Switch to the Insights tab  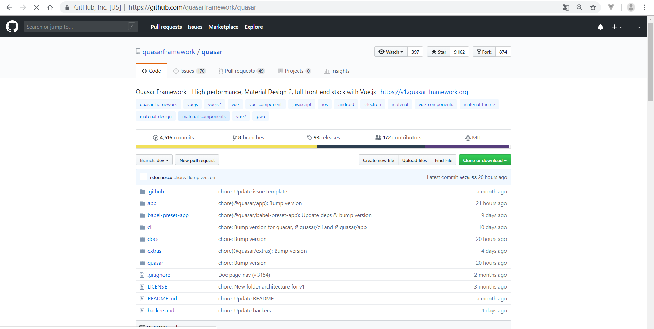click(337, 71)
